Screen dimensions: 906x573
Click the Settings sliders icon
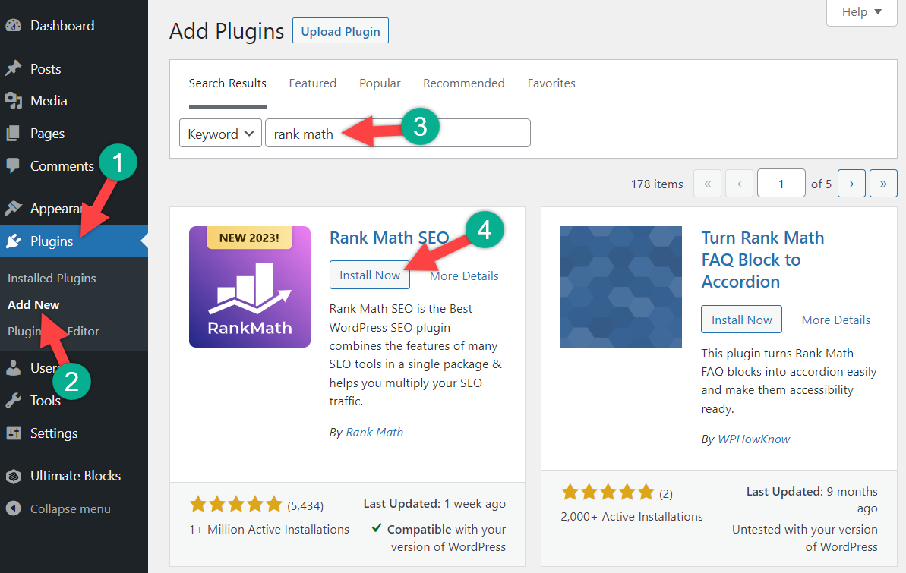click(x=13, y=433)
